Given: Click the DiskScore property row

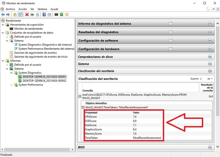Looking at the screenshot, I should (148, 125).
